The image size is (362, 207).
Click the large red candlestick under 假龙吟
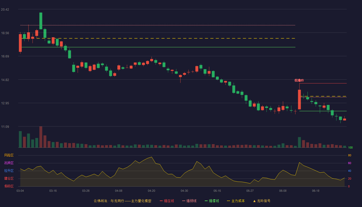299,99
